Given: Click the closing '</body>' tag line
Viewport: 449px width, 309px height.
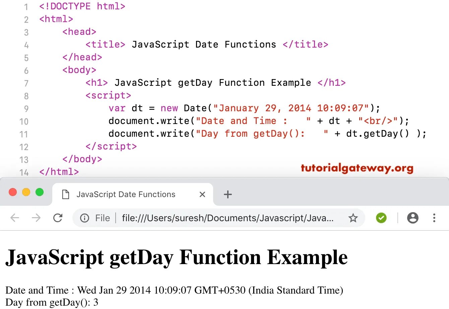Looking at the screenshot, I should tap(82, 159).
